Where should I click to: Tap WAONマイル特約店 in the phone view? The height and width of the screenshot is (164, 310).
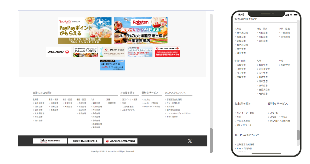280,121
